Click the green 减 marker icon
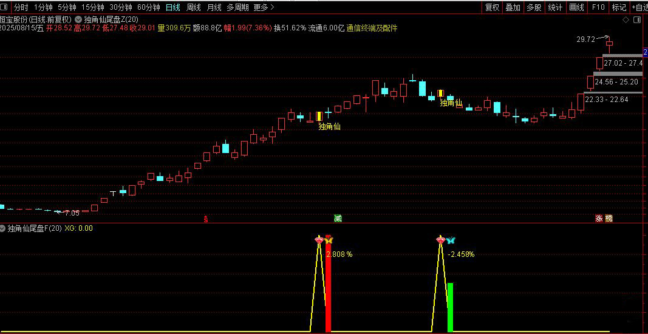648x334 pixels. coord(338,219)
